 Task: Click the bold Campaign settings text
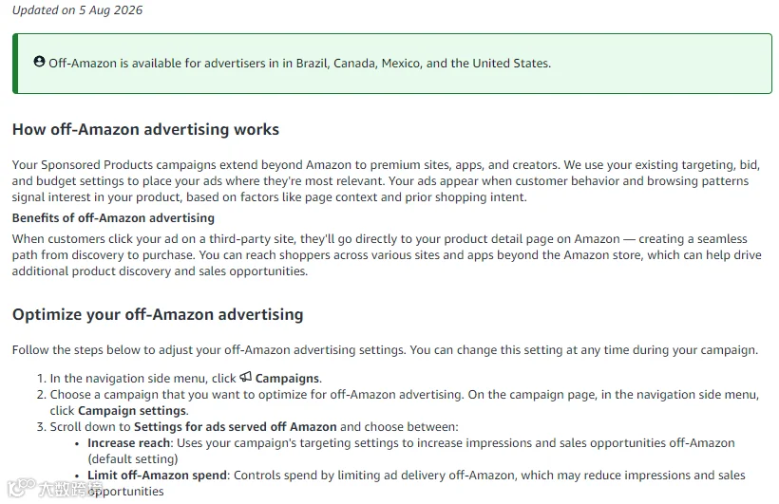pyautogui.click(x=132, y=411)
